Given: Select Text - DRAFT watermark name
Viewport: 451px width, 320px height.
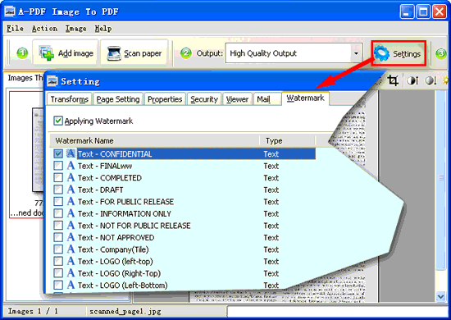Looking at the screenshot, I should point(100,190).
